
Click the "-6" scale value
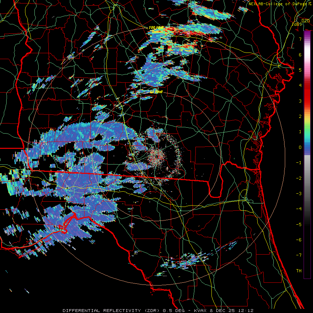(x=299, y=240)
